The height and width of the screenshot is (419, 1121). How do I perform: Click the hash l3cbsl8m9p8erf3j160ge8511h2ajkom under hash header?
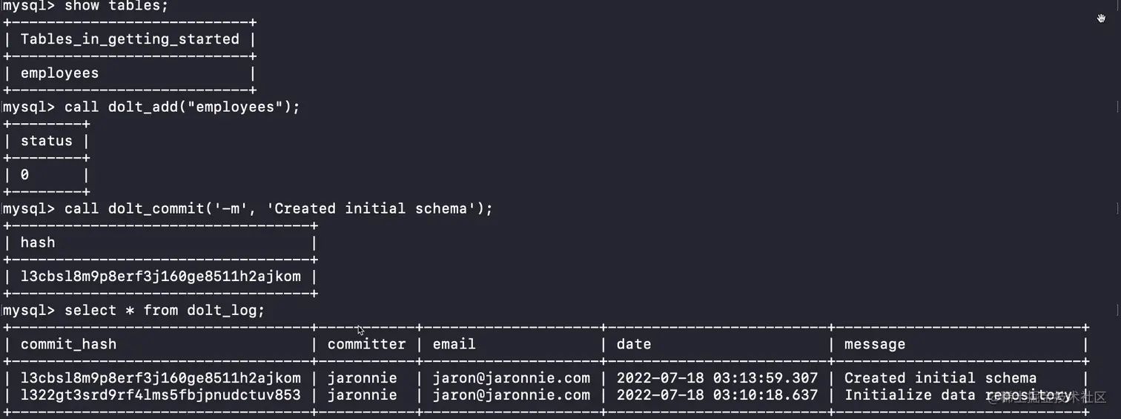click(161, 277)
